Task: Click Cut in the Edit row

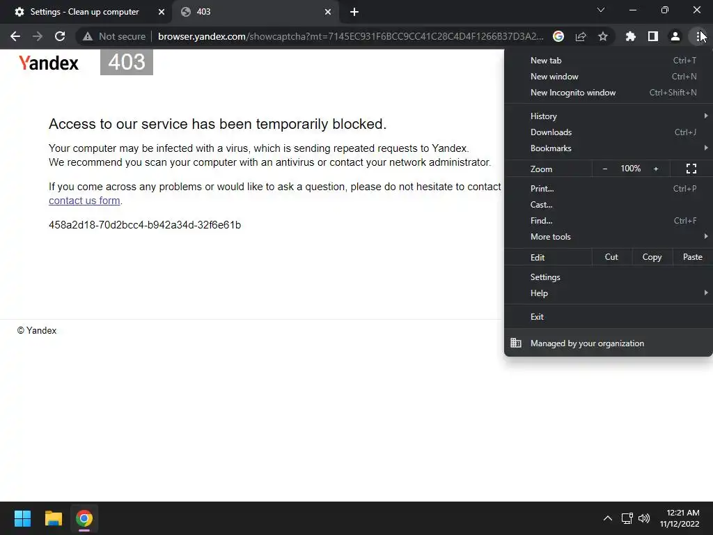Action: tap(611, 257)
